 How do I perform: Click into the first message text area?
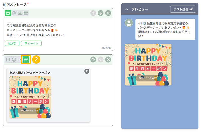click(56, 30)
